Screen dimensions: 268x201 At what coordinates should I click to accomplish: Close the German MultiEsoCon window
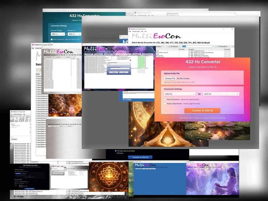[232, 29]
